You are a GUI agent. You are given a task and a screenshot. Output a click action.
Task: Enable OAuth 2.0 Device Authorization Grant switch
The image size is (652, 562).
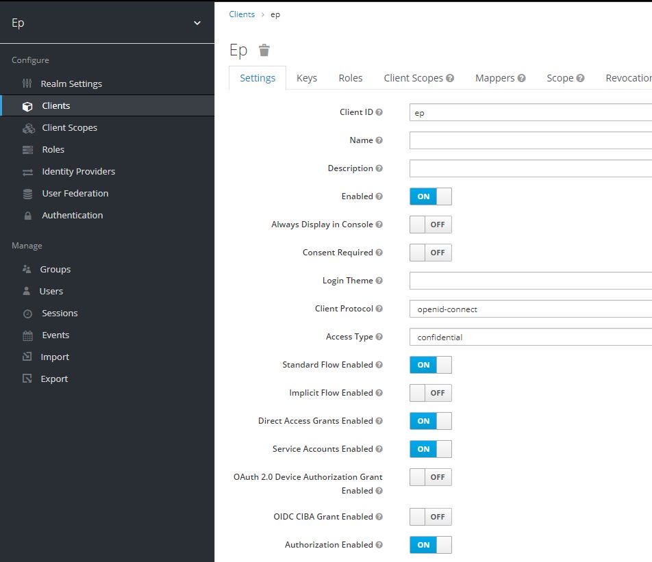click(430, 477)
